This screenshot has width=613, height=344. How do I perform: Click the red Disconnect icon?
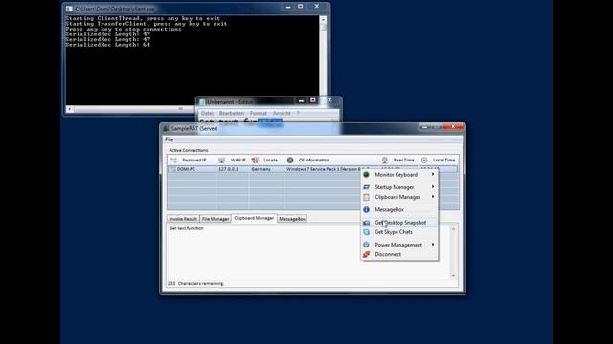(366, 254)
